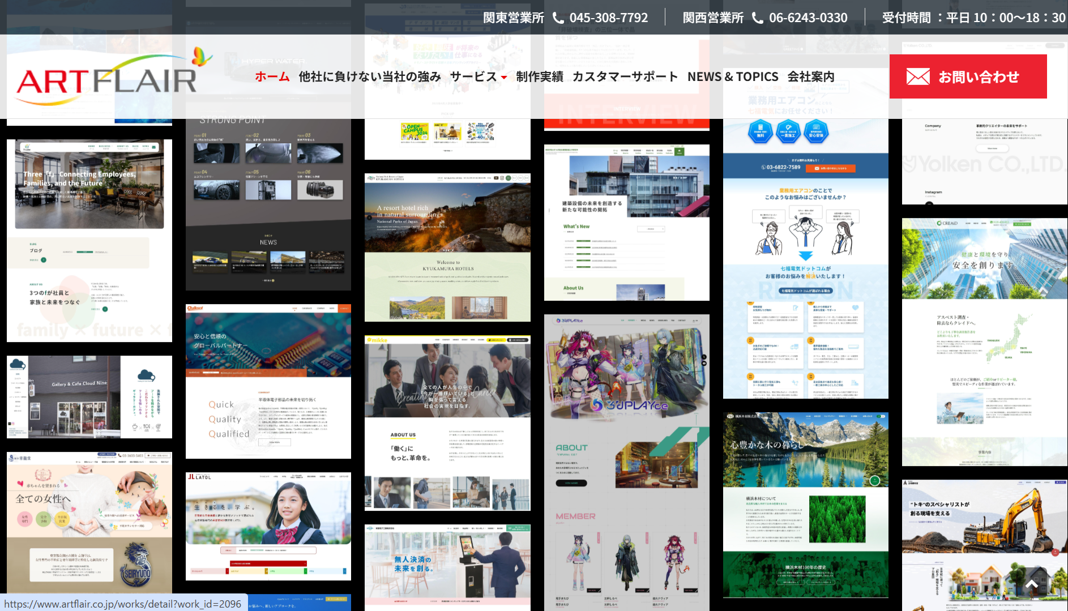Go to 制作実績 page
Screen dimensions: 1068x611
click(539, 77)
